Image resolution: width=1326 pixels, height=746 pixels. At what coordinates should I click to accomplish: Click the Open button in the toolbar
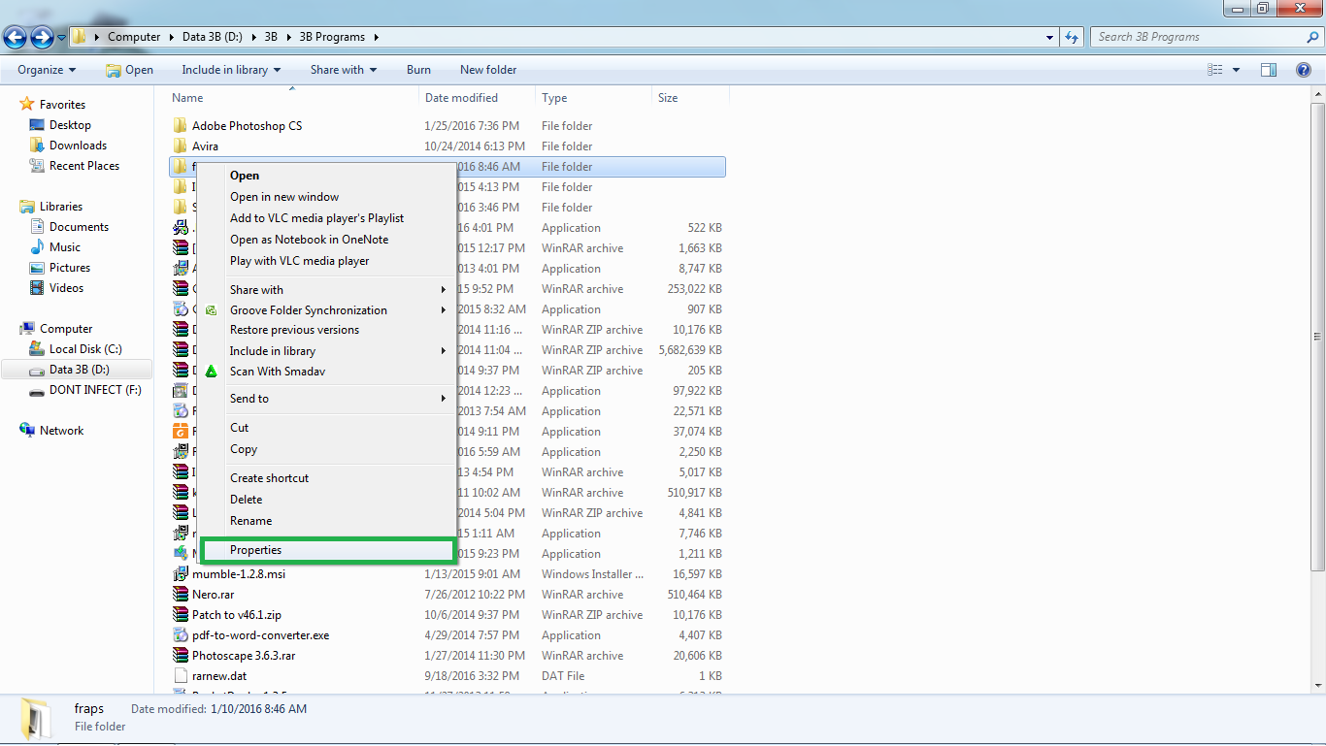pos(129,70)
